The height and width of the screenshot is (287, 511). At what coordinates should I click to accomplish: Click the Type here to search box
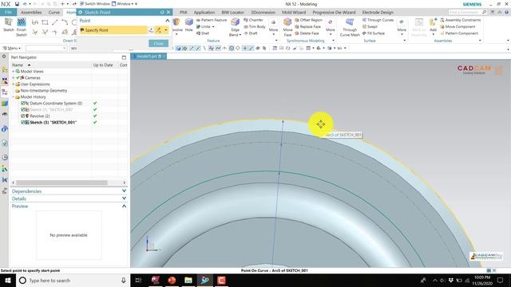[x=73, y=280]
